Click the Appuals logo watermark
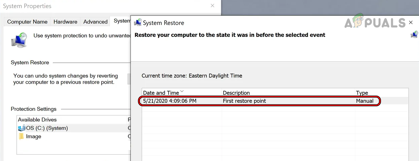 372,22
